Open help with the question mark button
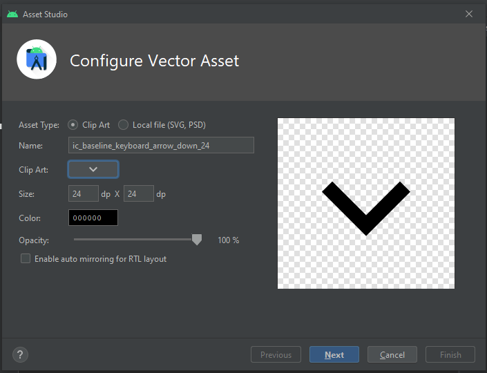Image resolution: width=487 pixels, height=373 pixels. pos(20,354)
